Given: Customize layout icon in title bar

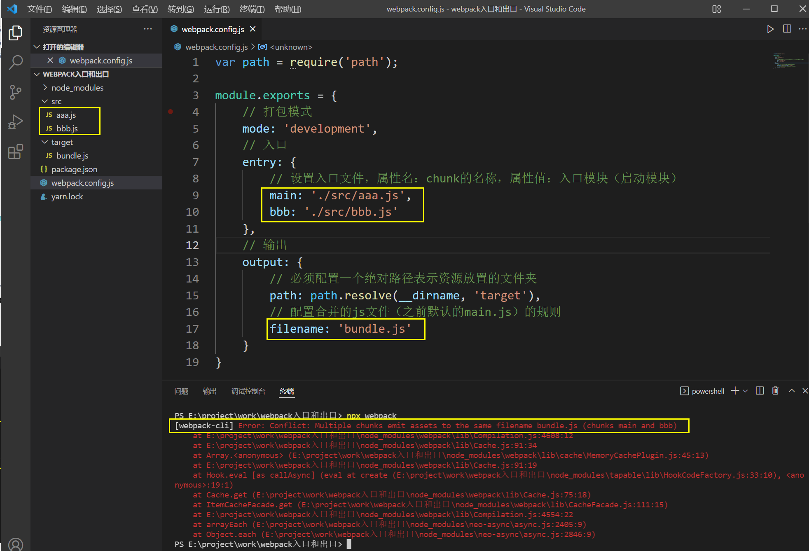Looking at the screenshot, I should pyautogui.click(x=716, y=9).
